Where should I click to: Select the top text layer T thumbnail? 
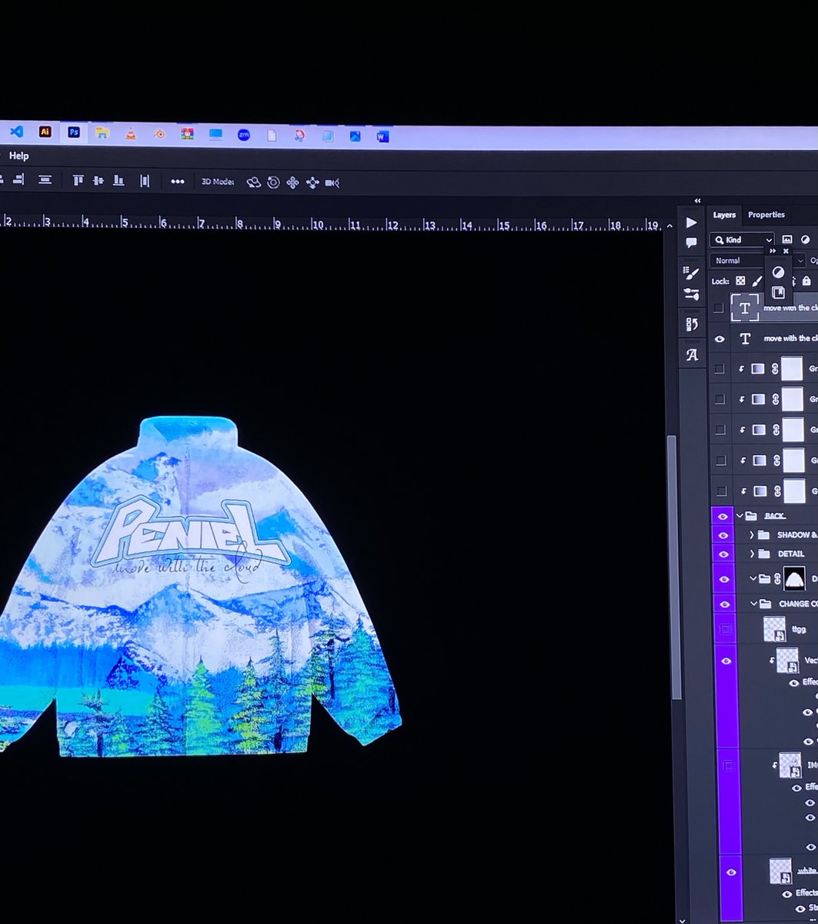click(745, 308)
